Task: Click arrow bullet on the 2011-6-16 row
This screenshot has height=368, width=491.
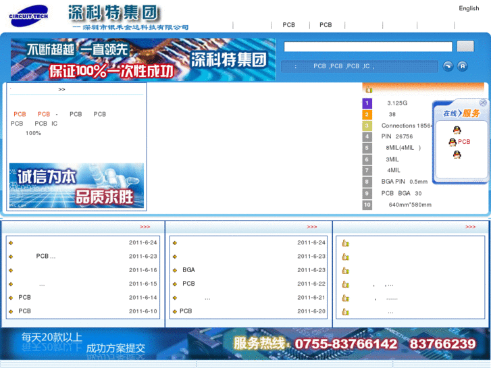Action: pos(11,270)
